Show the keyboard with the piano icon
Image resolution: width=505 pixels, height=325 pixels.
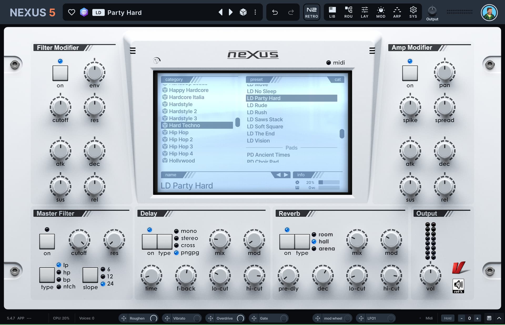point(489,318)
